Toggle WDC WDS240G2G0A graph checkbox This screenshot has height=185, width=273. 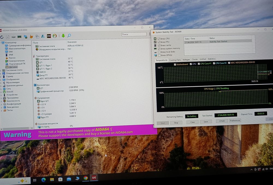click(229, 63)
